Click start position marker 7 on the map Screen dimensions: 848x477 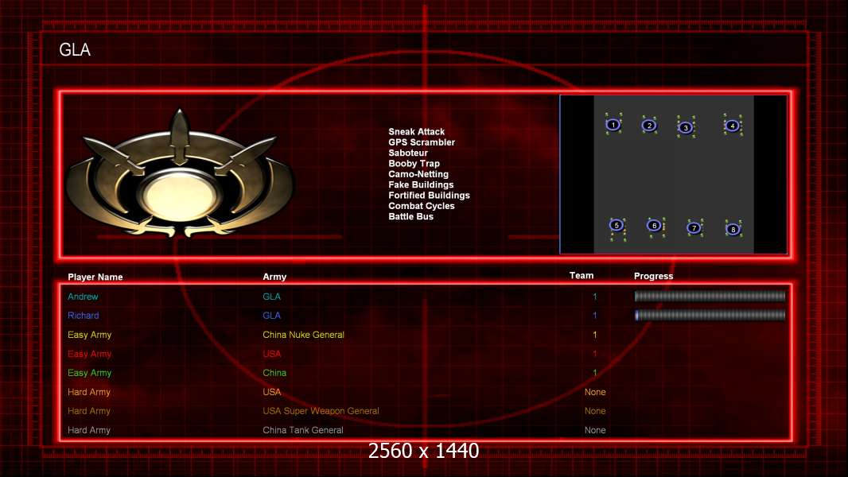pos(694,228)
